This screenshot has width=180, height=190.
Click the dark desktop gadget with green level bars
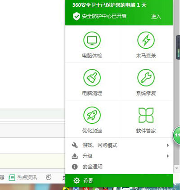pyautogui.click(x=178, y=47)
